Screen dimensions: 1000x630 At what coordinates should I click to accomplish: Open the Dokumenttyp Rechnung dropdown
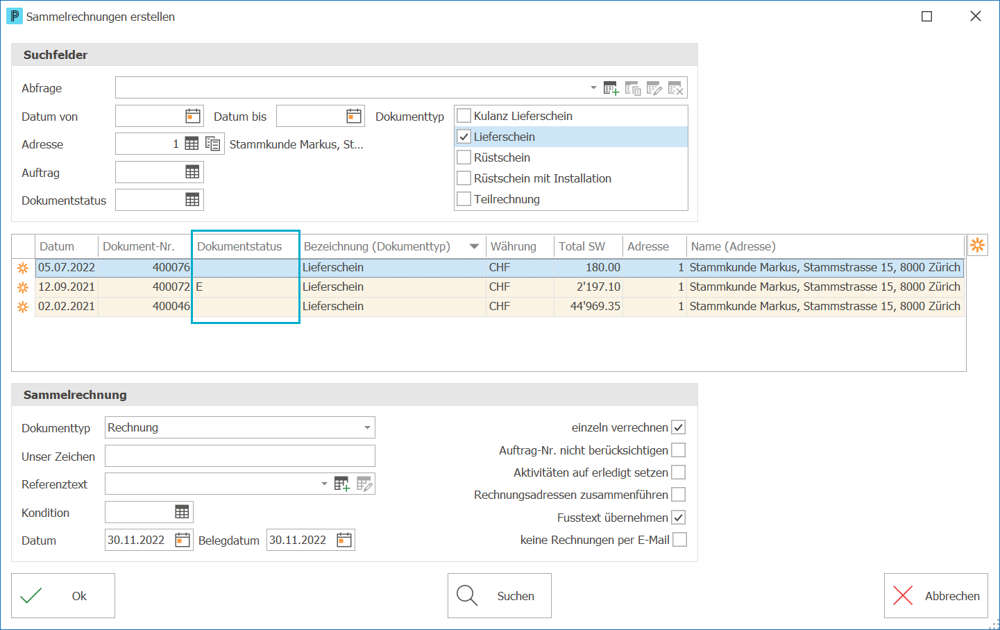point(367,427)
